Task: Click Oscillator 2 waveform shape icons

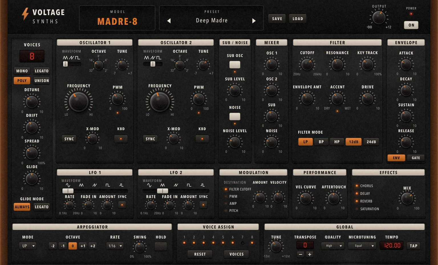Action: 153,58
